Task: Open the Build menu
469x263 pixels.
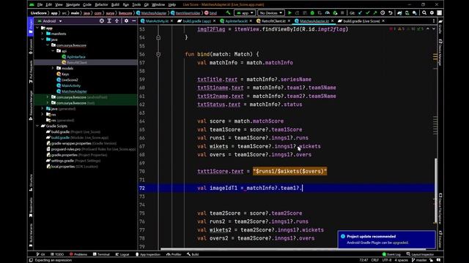Action: (115, 5)
